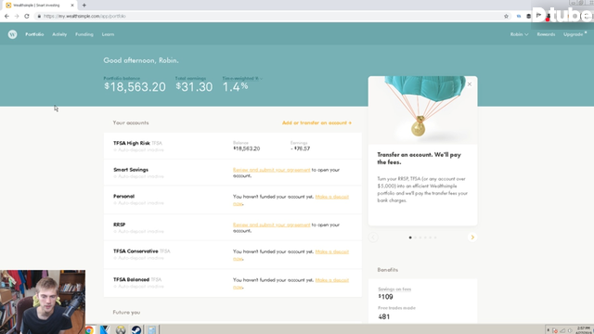Click the TFSA High Risk earnings value
The height and width of the screenshot is (334, 594).
pyautogui.click(x=301, y=148)
